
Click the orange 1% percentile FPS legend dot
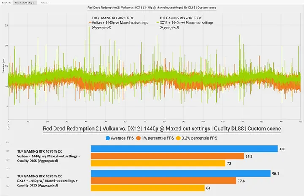[x=138, y=138]
